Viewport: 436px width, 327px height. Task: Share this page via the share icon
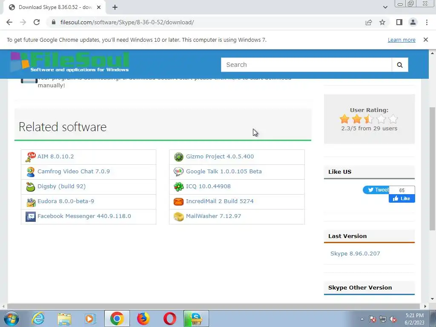[x=369, y=22]
